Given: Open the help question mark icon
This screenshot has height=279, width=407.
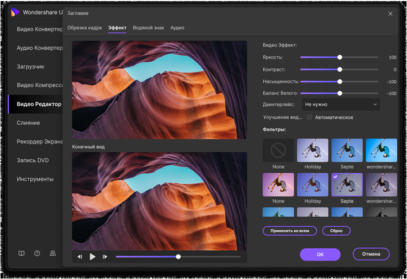Looking at the screenshot, I should click(37, 254).
